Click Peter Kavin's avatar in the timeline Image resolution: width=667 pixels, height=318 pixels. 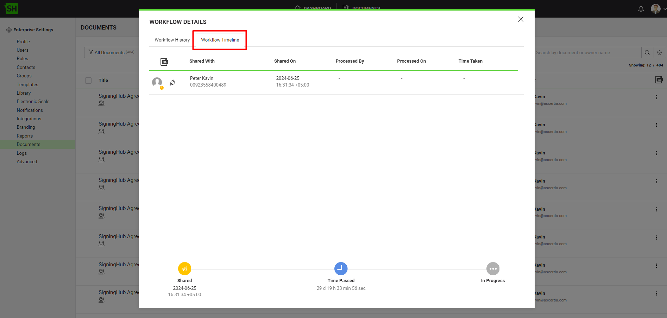[157, 82]
